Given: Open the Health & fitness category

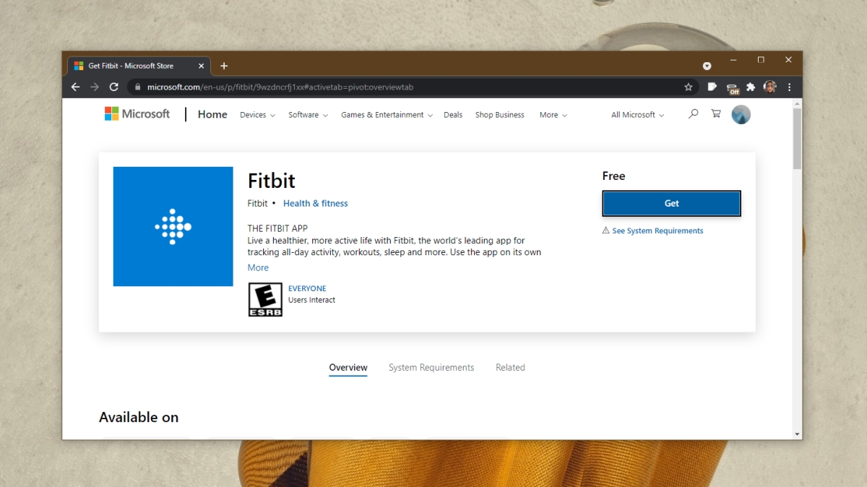Looking at the screenshot, I should tap(315, 204).
